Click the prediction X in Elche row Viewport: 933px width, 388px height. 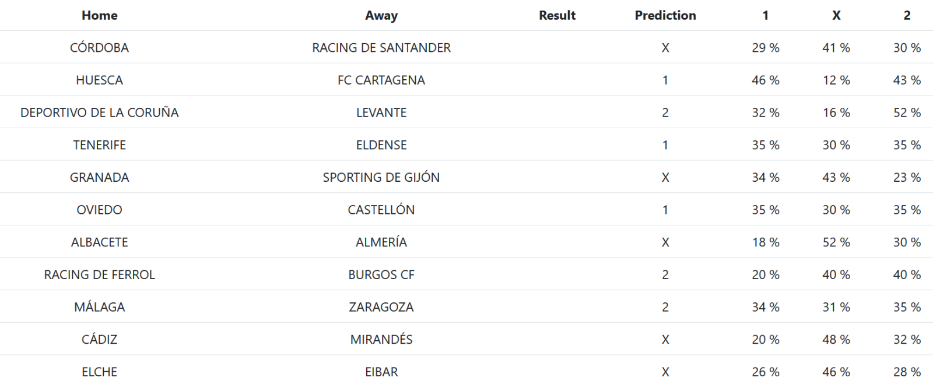(x=665, y=372)
